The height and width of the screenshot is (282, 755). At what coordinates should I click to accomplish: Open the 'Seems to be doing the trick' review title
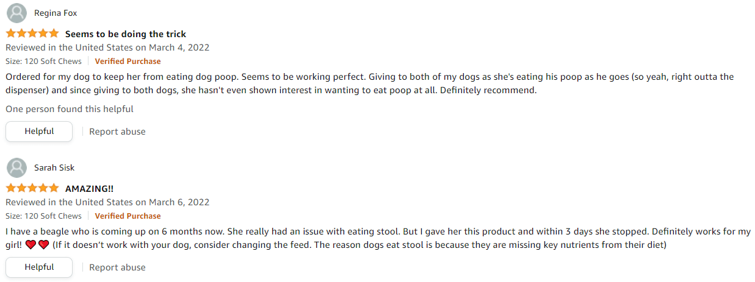(126, 33)
